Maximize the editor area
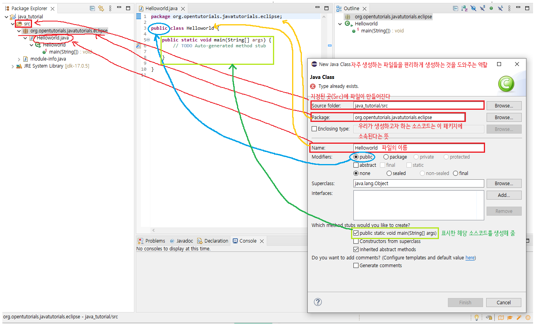Screen dimensions: 535x325 click(x=326, y=8)
